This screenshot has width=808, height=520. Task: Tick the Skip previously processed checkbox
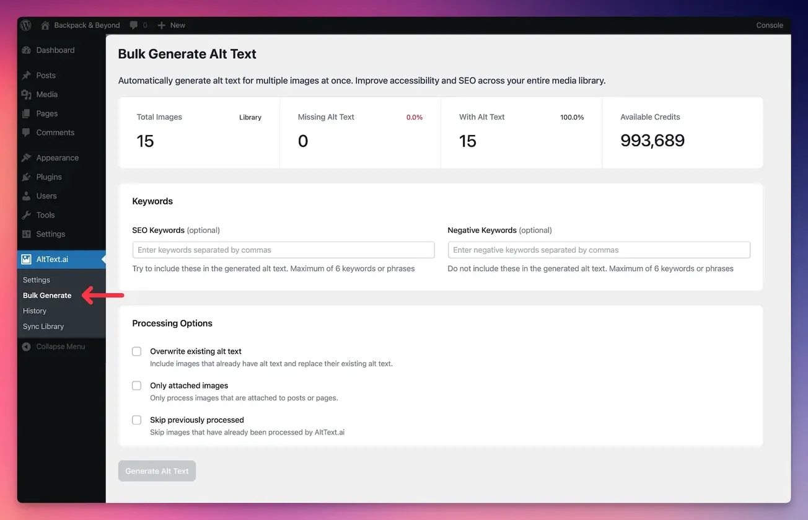pos(137,420)
